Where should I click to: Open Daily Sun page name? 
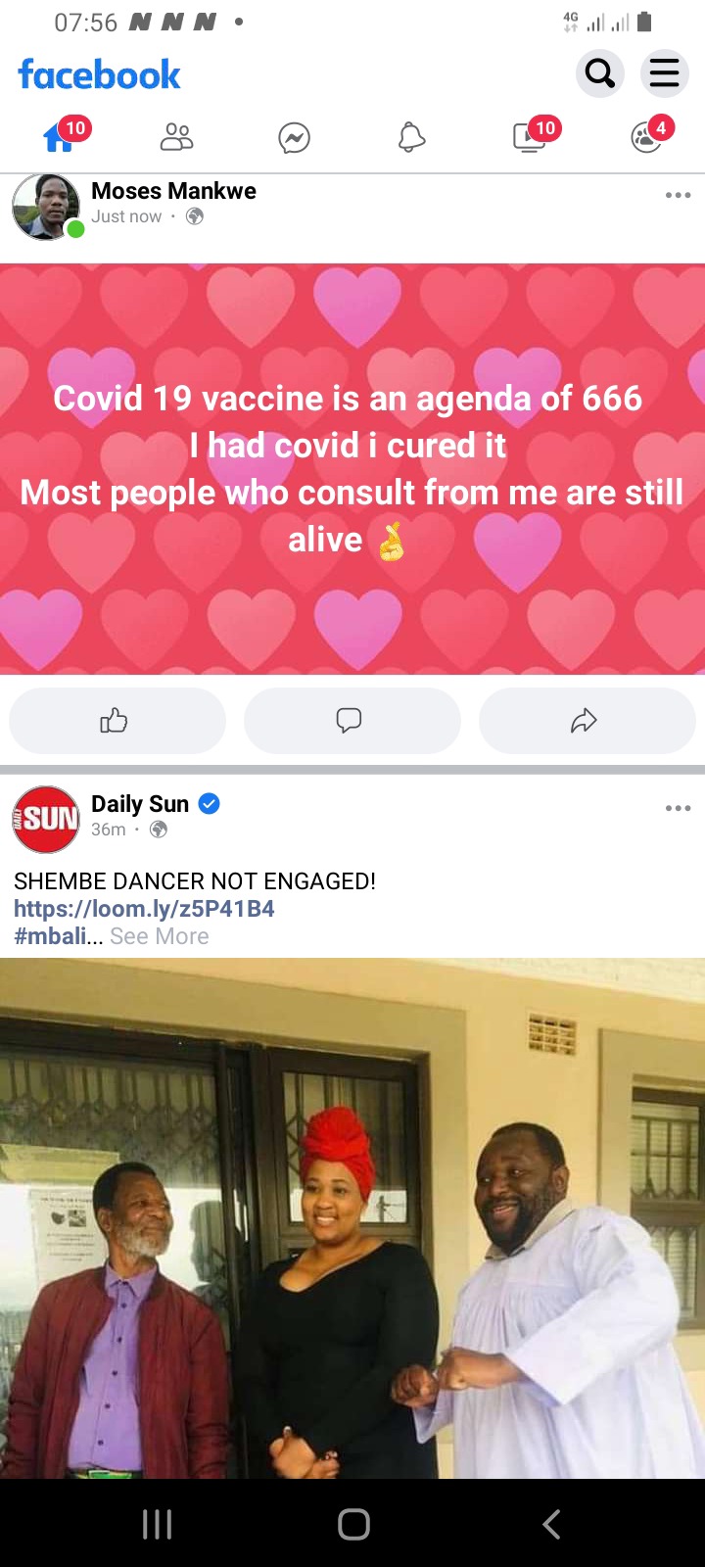[x=140, y=804]
